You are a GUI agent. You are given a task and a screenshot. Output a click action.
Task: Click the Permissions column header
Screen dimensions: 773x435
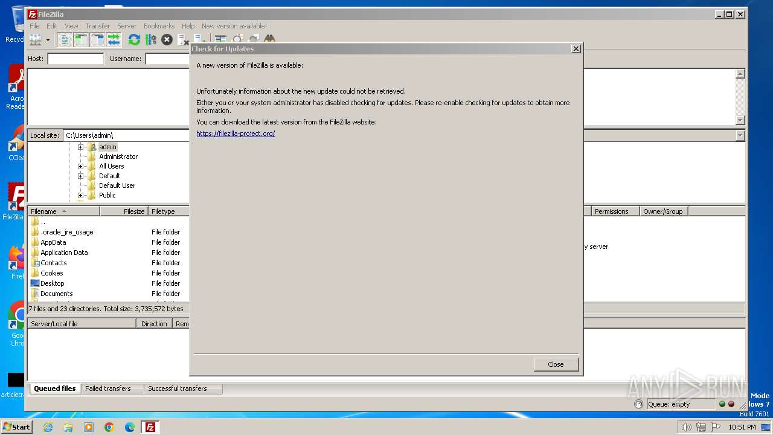coord(615,211)
